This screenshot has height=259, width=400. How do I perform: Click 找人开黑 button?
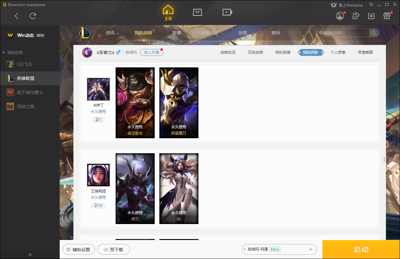point(152,52)
